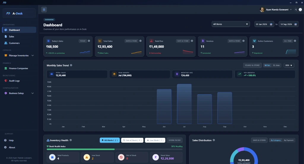304x164 pixels.
Task: Open calendar icon for end date 14 Sep 2026
Action: point(295,24)
